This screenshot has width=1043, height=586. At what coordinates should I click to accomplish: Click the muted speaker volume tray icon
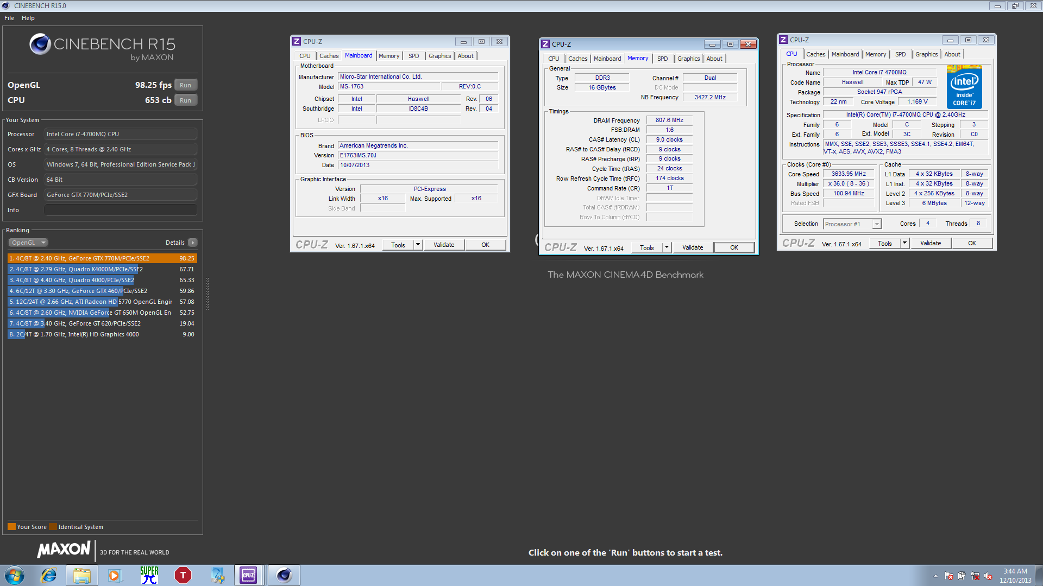(x=988, y=576)
